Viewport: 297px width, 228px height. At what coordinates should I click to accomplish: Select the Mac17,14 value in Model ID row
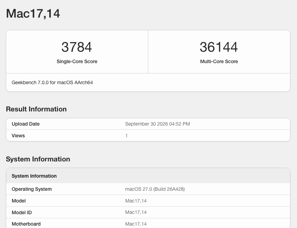(x=136, y=212)
